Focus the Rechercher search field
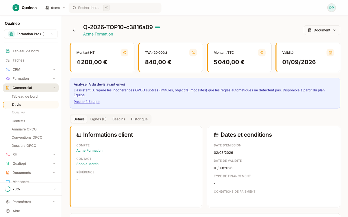The height and width of the screenshot is (217, 348). (x=115, y=8)
